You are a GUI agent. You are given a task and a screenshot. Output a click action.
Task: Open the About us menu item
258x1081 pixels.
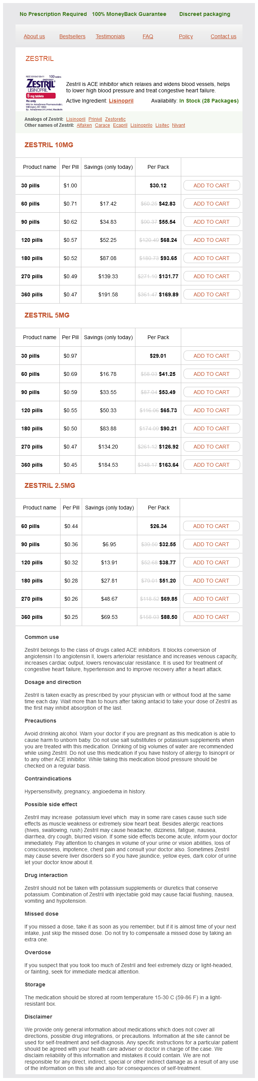34,36
